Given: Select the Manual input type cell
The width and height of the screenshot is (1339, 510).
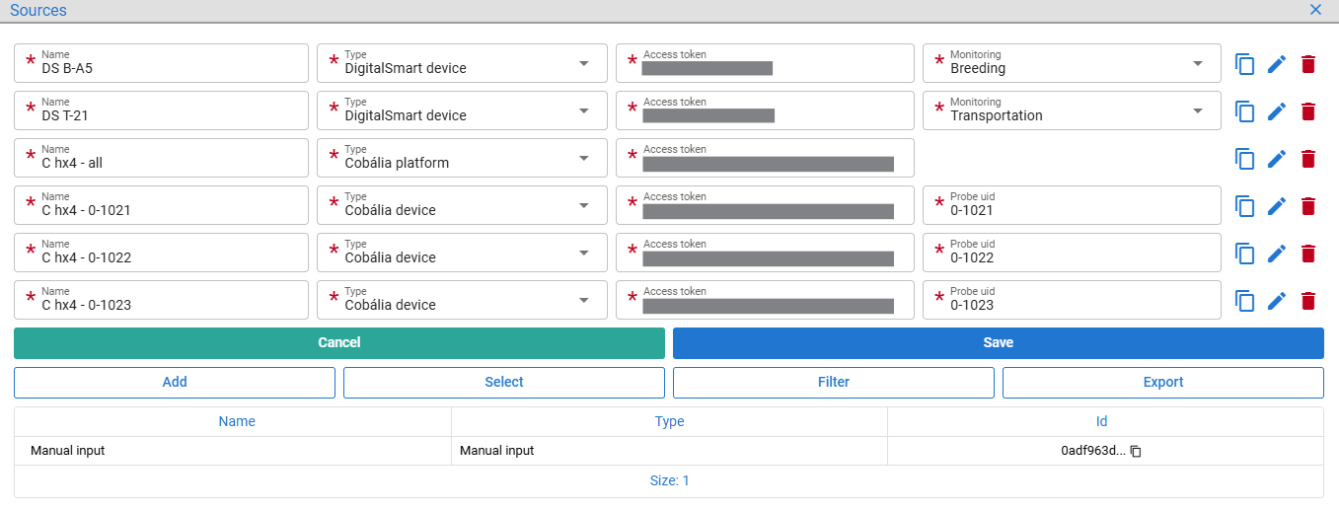Looking at the screenshot, I should (x=670, y=451).
